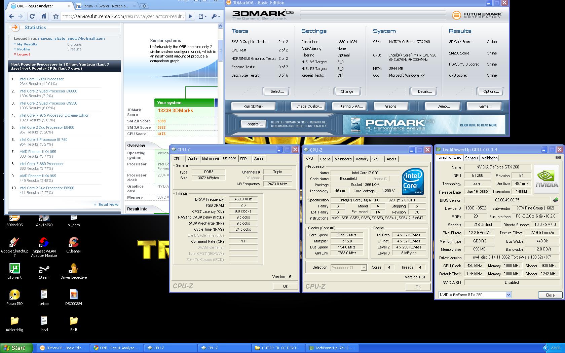The image size is (565, 353).
Task: Open the wrench settings menu
Action: pyautogui.click(x=215, y=16)
